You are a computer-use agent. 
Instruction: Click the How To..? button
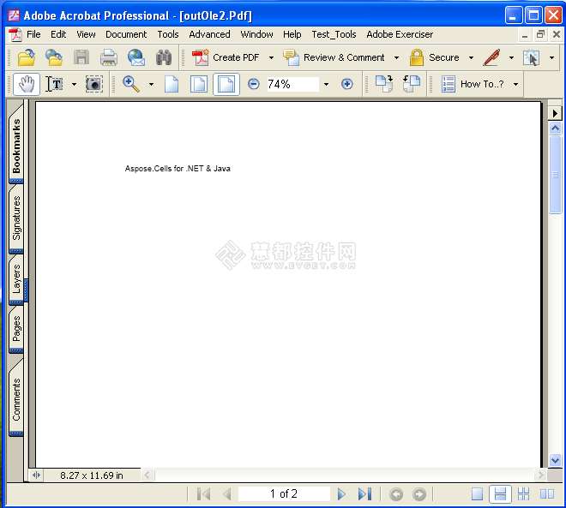coord(480,84)
